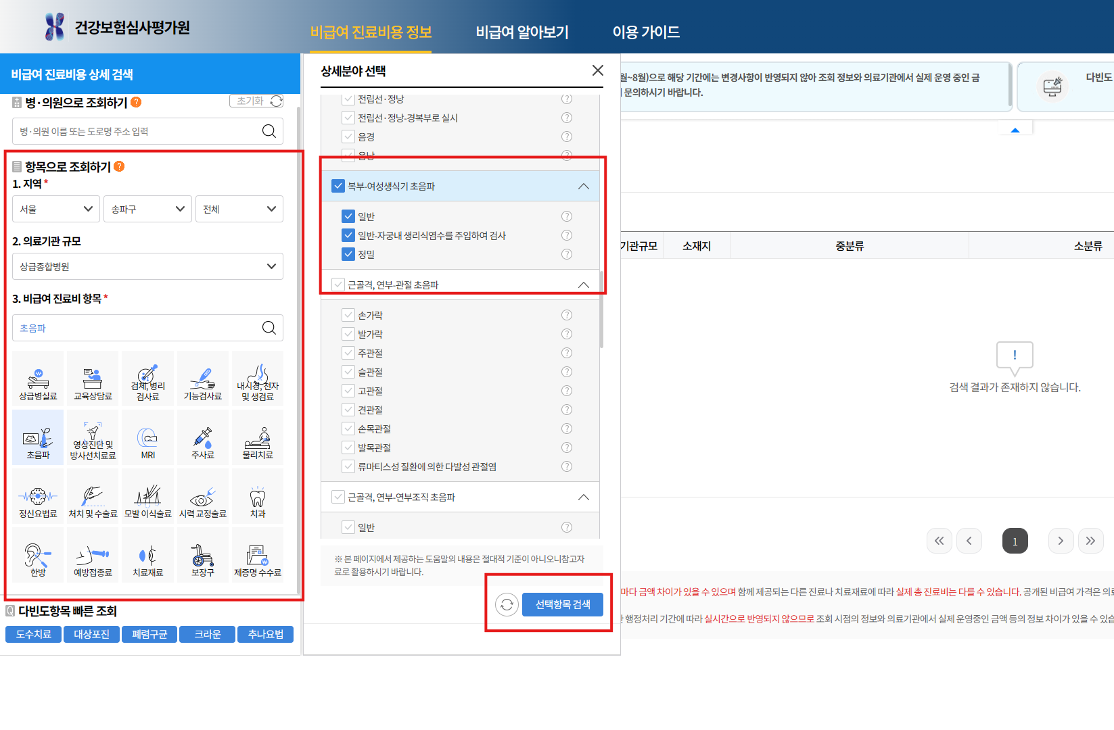Screen dimensions: 1114x730
Task: Pick the 정신요법료 category icon
Action: (x=38, y=496)
